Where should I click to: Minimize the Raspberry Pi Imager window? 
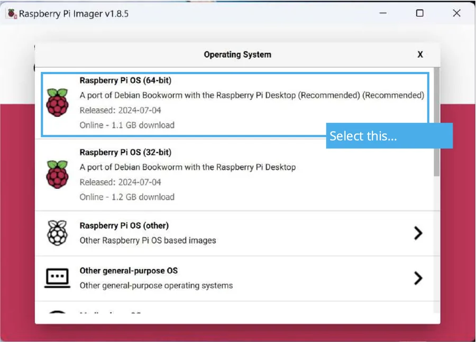click(383, 13)
